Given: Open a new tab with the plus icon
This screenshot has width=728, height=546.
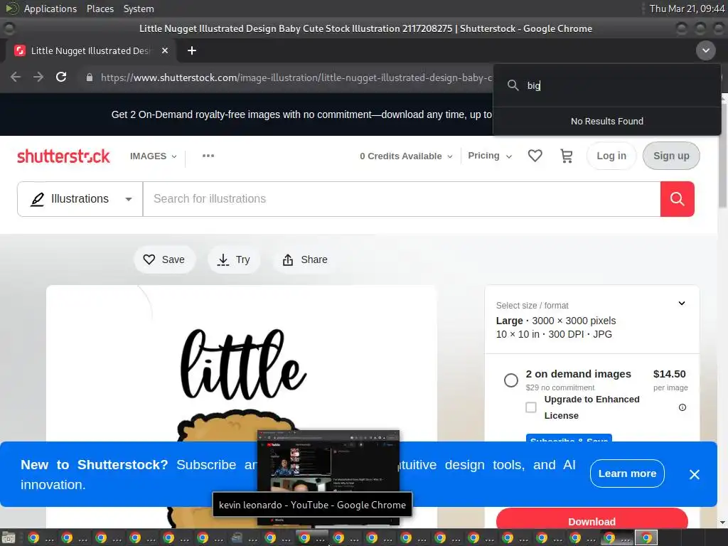Looking at the screenshot, I should pyautogui.click(x=192, y=50).
